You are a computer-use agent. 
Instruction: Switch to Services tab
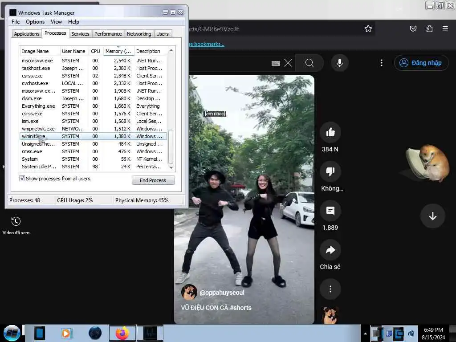(x=80, y=34)
